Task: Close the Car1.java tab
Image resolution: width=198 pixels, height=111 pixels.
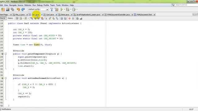Action: click(42, 15)
